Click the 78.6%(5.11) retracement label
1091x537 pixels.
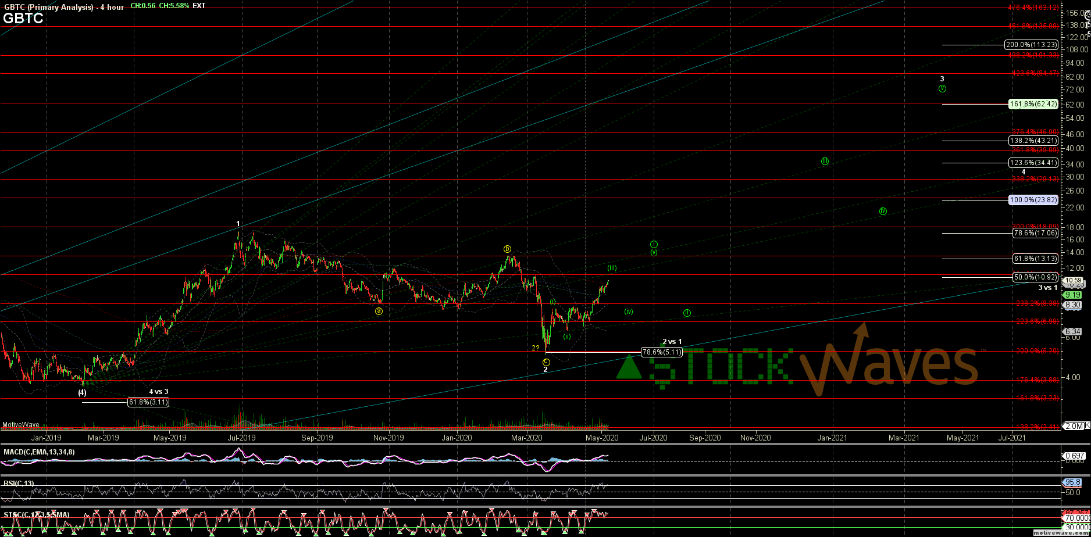coord(662,352)
